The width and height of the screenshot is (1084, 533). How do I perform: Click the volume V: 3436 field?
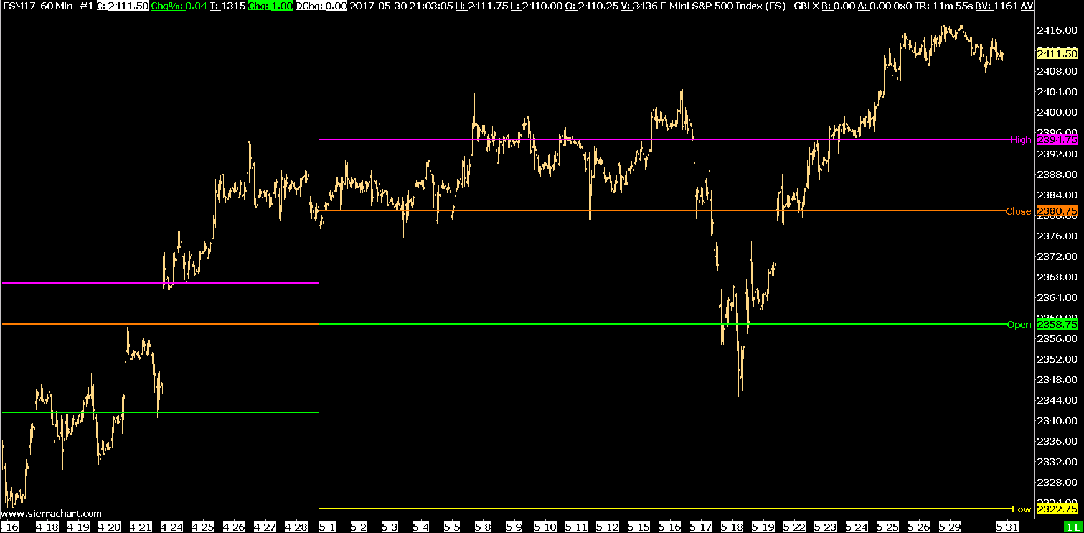(x=639, y=6)
